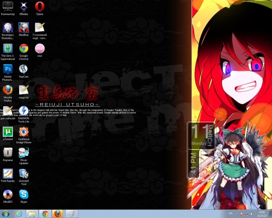The image size is (272, 218).
Task: Select the Koumajou Densetsu game icon
Action: 8,31
